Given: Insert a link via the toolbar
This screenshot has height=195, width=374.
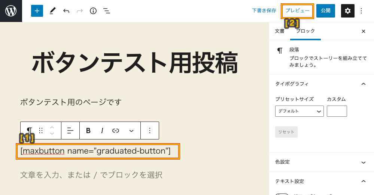Looking at the screenshot, I should tap(116, 130).
